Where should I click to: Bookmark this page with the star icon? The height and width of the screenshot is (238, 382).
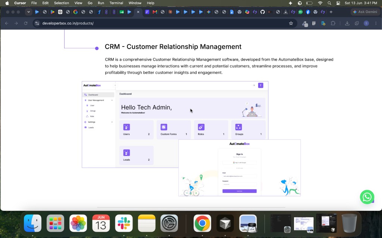pos(291,23)
